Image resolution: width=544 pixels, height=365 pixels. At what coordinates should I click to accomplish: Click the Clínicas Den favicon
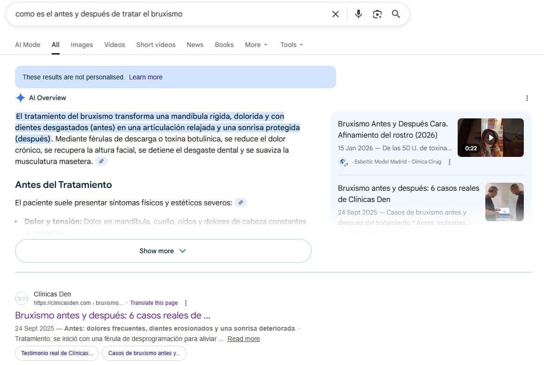click(21, 298)
